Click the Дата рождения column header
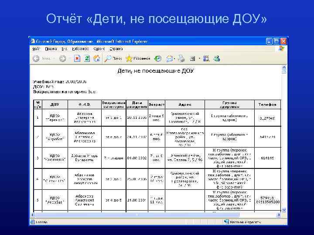Viewport: 314px width, 235px height. coord(137,104)
